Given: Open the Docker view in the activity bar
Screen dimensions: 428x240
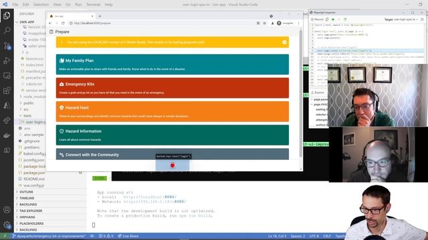Looking at the screenshot, I should (x=7, y=135).
